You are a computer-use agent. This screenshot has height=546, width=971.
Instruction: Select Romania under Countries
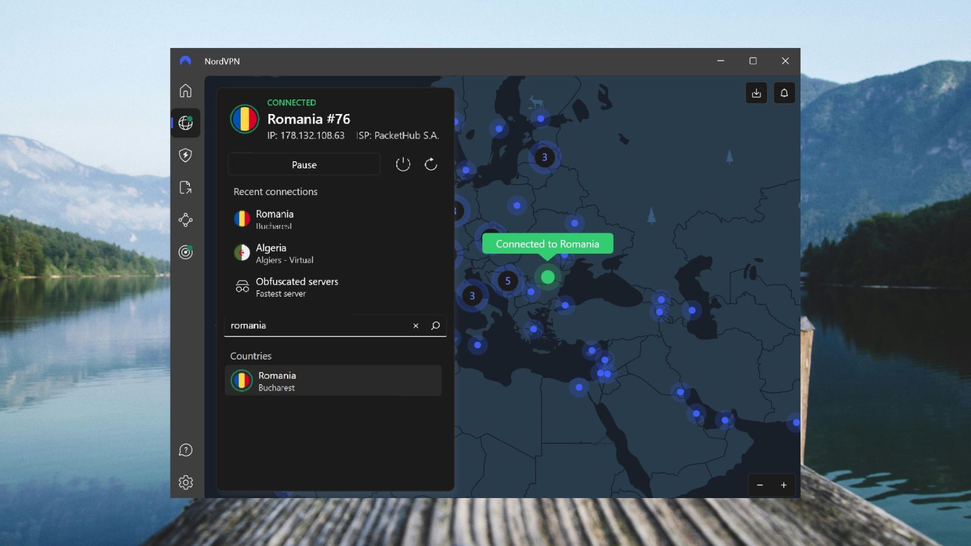pyautogui.click(x=333, y=380)
